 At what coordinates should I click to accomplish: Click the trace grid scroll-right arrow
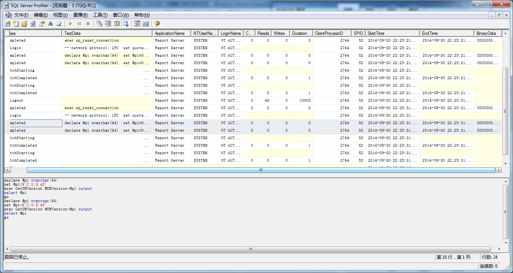point(499,170)
